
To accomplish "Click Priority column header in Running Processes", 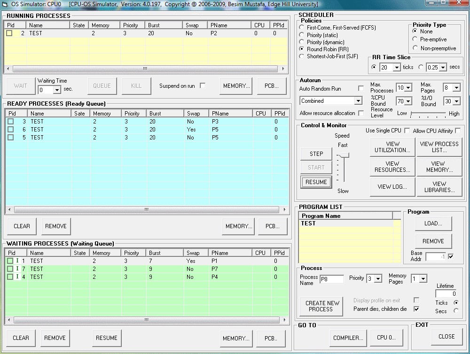I will tap(133, 25).
